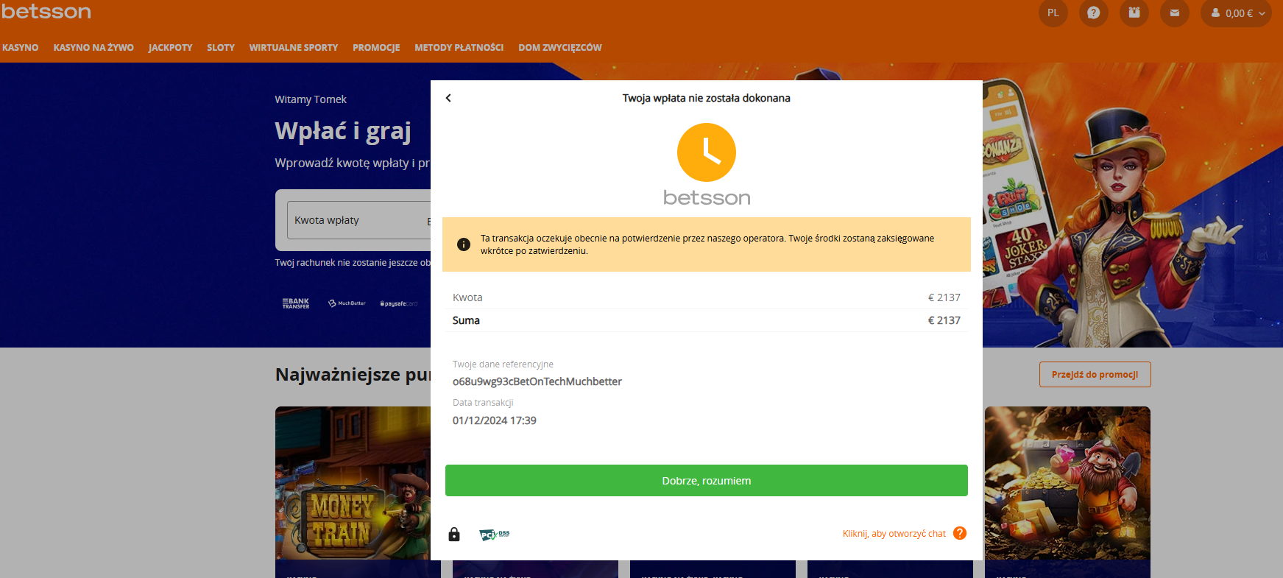
Task: Open the METODY PŁATNOŚCI menu item
Action: coord(459,47)
